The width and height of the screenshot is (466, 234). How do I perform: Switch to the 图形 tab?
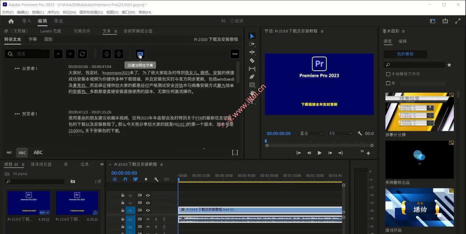(x=48, y=39)
